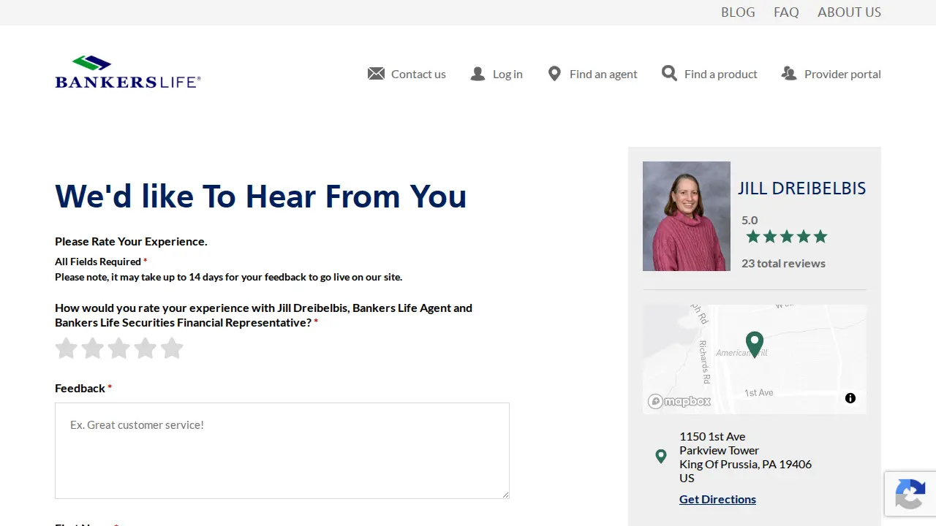Click the We'd like To Hear From You heading
Screen dimensions: 936x526
(x=260, y=196)
